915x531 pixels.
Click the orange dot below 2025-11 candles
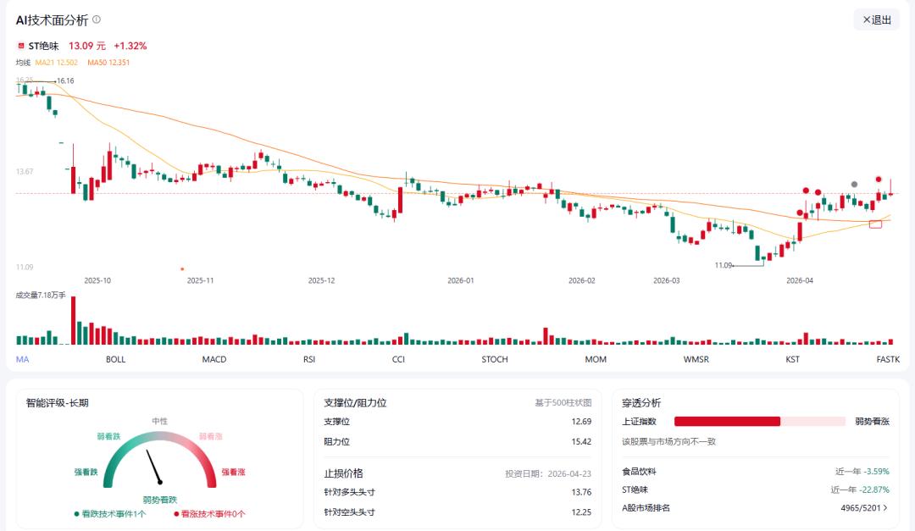click(182, 268)
